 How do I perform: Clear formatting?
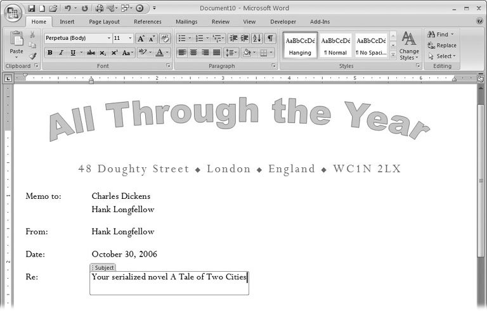(x=165, y=39)
